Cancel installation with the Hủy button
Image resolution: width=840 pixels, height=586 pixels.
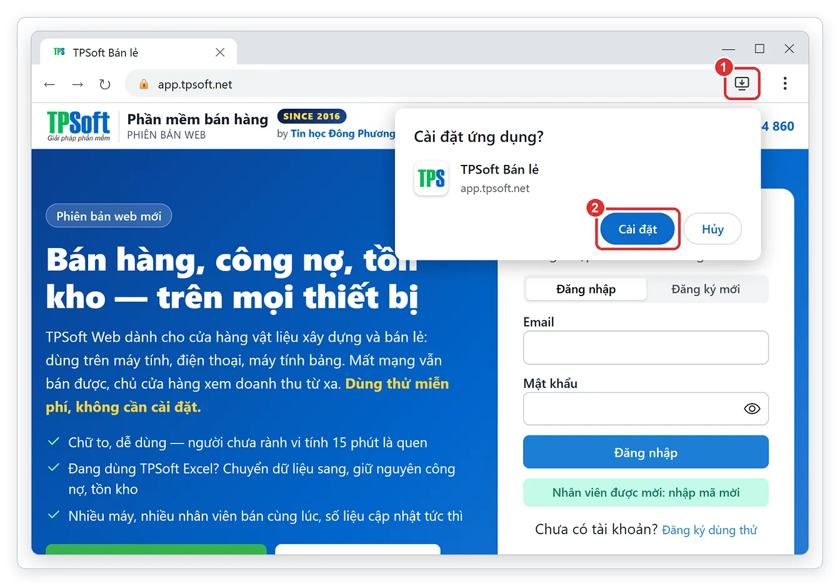pyautogui.click(x=712, y=229)
